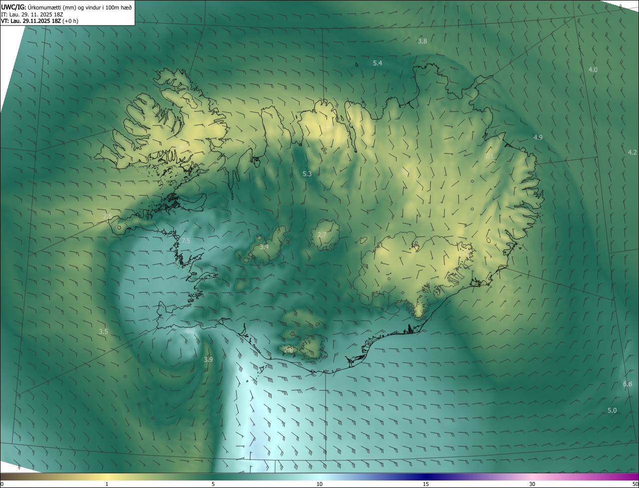Viewport: 639px width, 488px height.
Task: Click the map value 5.3
Action: pyautogui.click(x=307, y=174)
